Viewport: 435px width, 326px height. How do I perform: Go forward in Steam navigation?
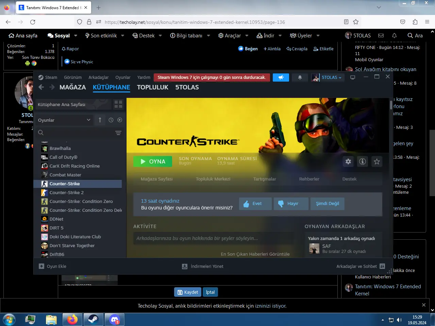tap(52, 87)
